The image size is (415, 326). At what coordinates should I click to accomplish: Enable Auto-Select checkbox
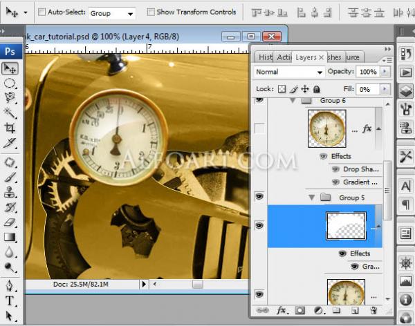coord(41,12)
